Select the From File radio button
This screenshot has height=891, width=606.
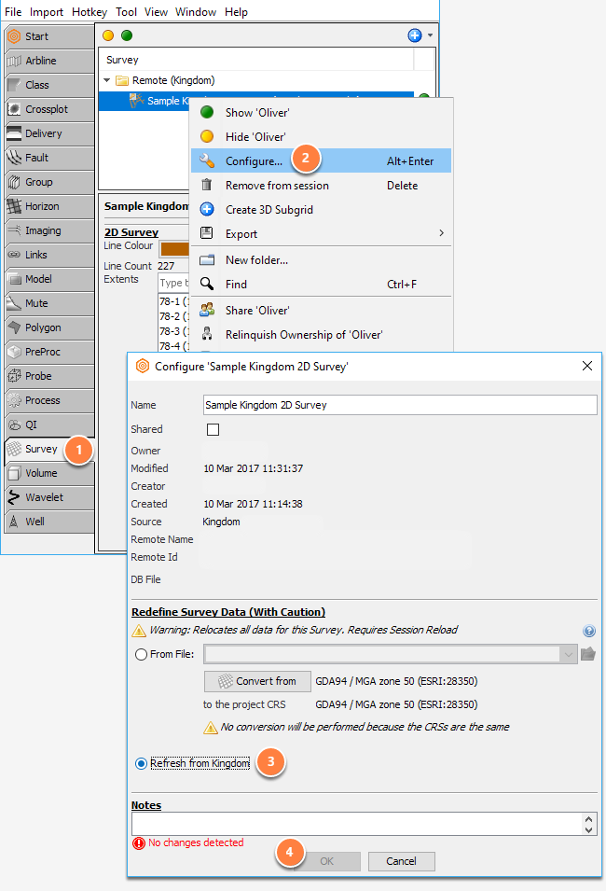[x=142, y=655]
